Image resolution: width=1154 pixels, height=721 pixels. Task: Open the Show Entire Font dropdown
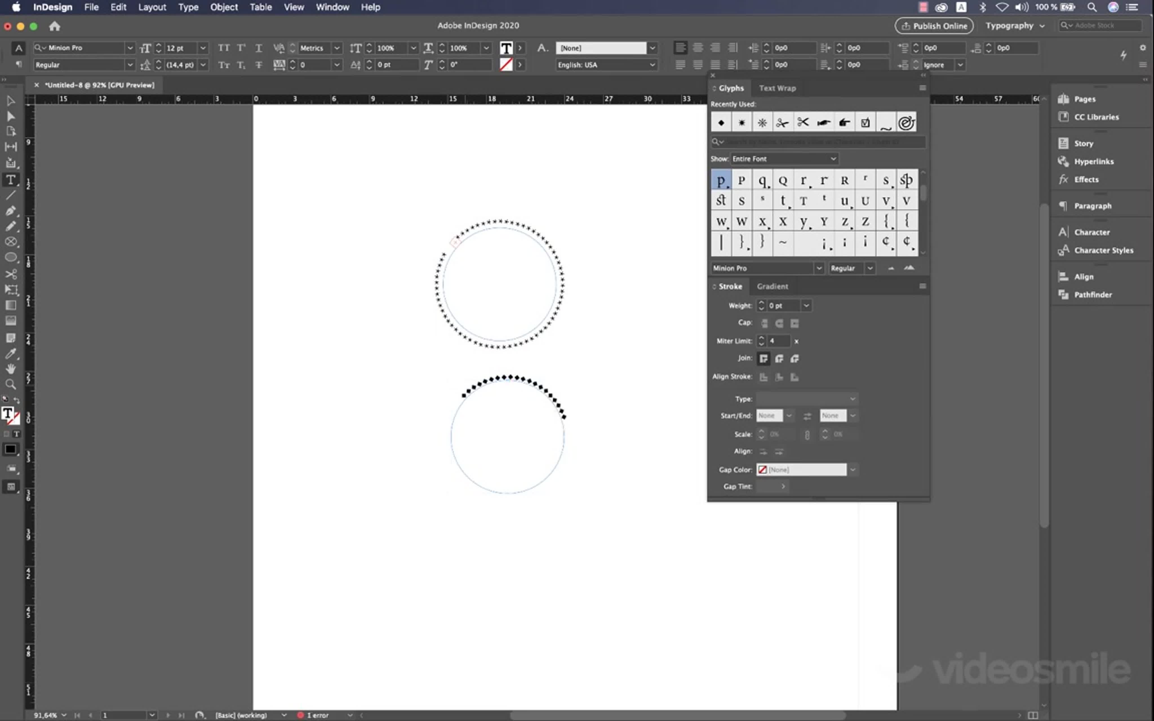784,159
